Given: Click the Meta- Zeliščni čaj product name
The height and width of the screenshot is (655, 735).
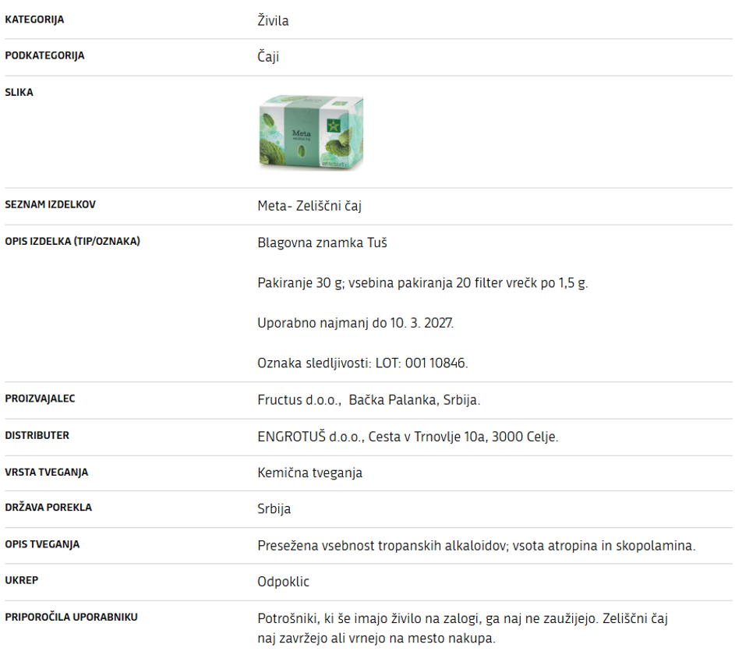Looking at the screenshot, I should (x=309, y=206).
